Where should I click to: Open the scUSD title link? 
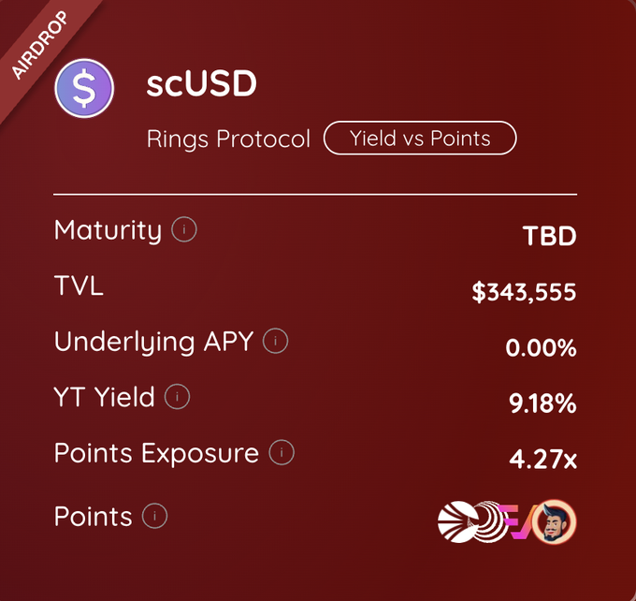(x=201, y=84)
